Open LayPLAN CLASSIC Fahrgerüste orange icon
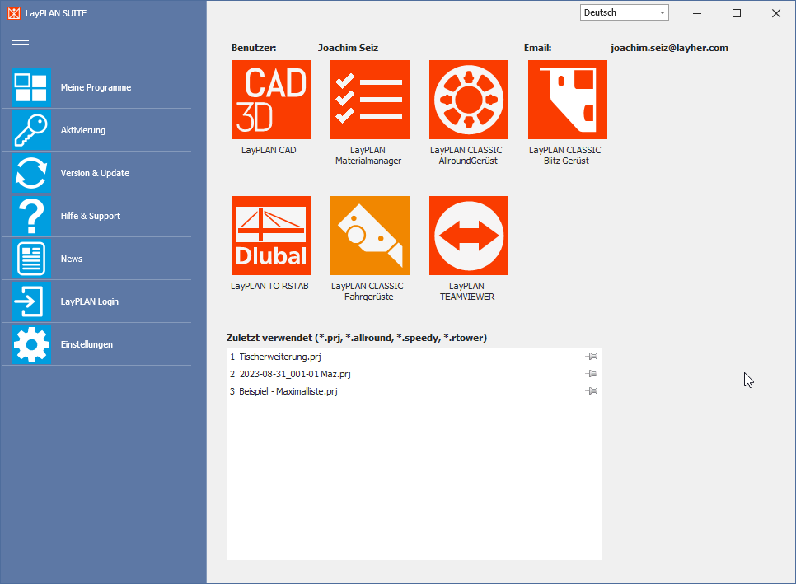Viewport: 796px width, 584px height. pyautogui.click(x=369, y=236)
